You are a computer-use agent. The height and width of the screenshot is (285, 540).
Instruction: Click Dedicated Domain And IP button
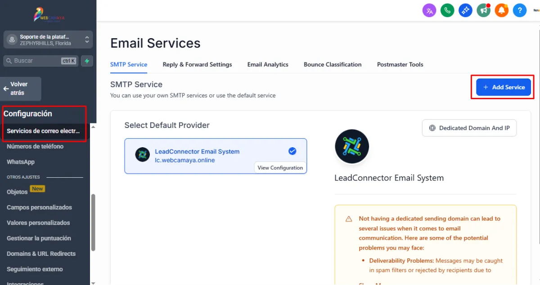coord(469,128)
